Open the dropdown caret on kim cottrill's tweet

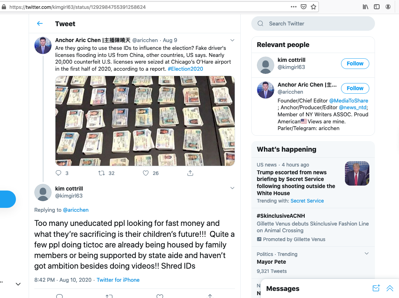[232, 188]
